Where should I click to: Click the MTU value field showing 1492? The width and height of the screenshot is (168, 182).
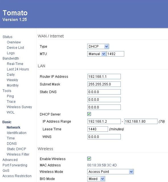[x=115, y=54]
